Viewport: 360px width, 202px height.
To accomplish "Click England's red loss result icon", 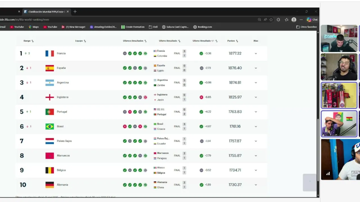I will [201, 97].
